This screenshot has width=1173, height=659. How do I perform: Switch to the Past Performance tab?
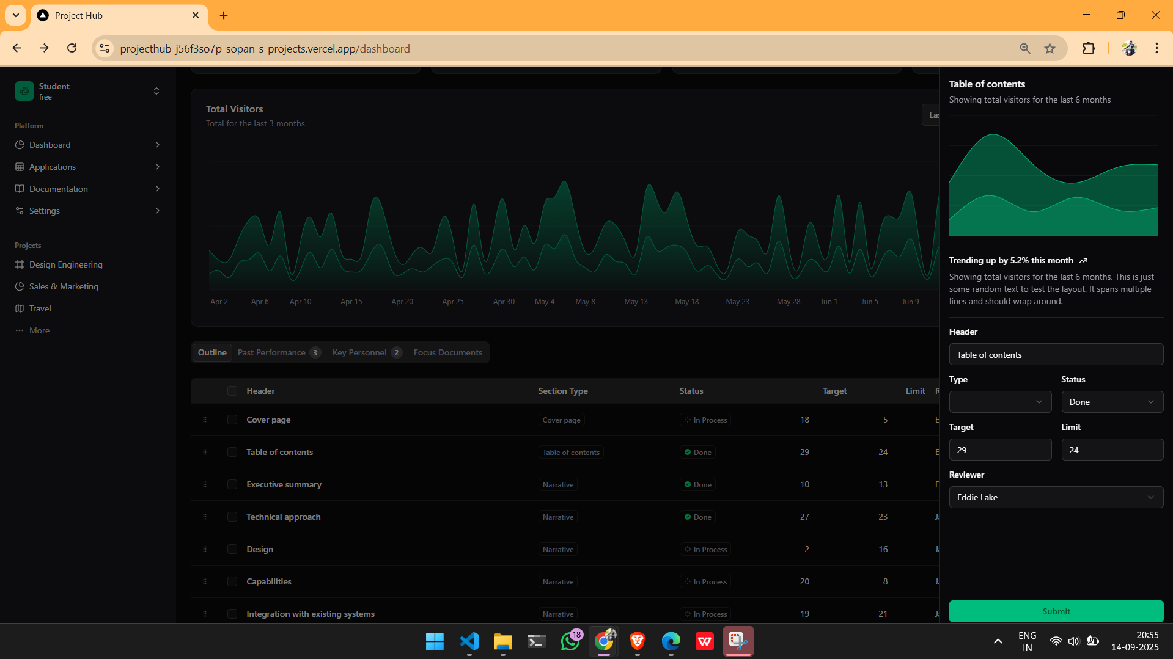click(279, 352)
